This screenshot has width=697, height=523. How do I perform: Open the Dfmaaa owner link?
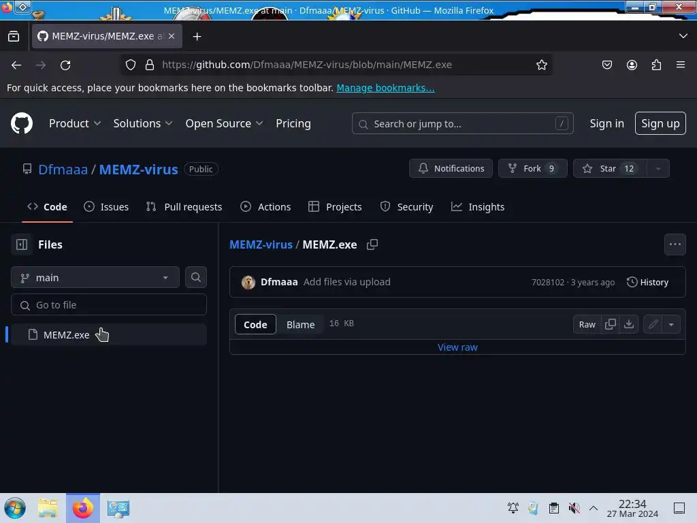[63, 170]
